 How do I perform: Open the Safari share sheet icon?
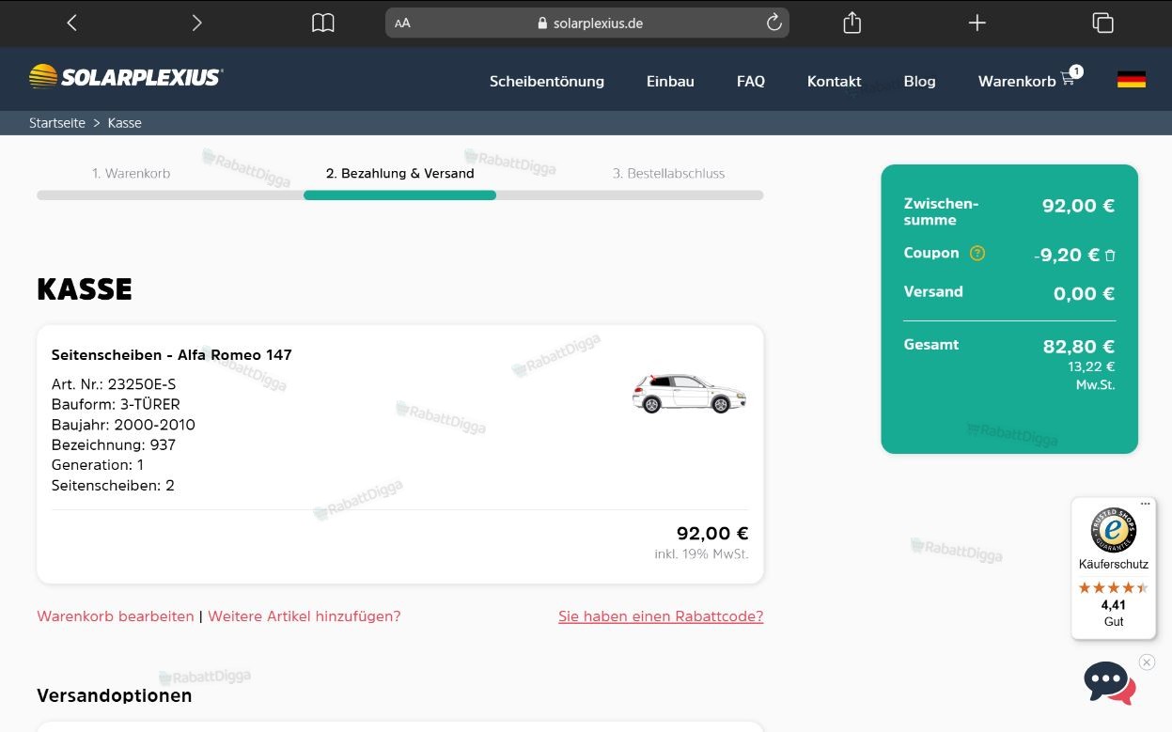pyautogui.click(x=852, y=23)
